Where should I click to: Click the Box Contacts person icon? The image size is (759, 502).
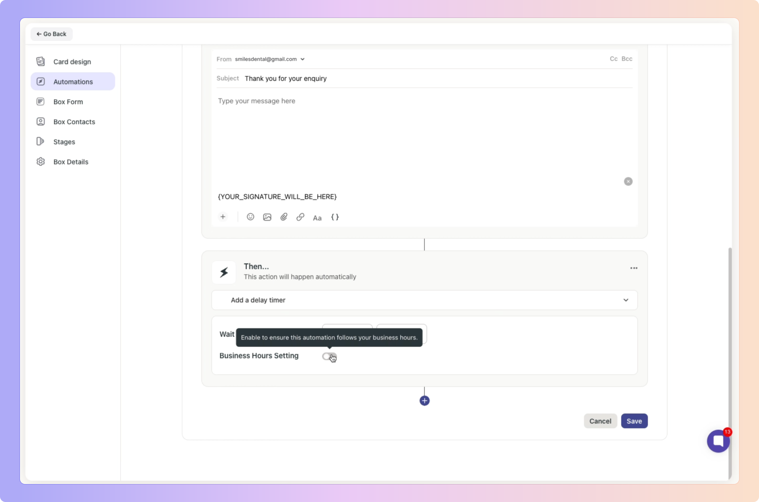pos(41,121)
